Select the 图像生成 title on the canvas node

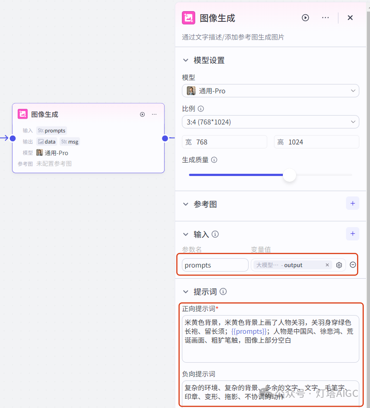point(44,114)
